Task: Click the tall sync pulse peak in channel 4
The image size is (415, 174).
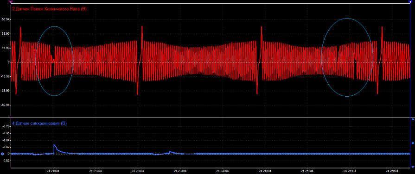Action: coord(54,145)
